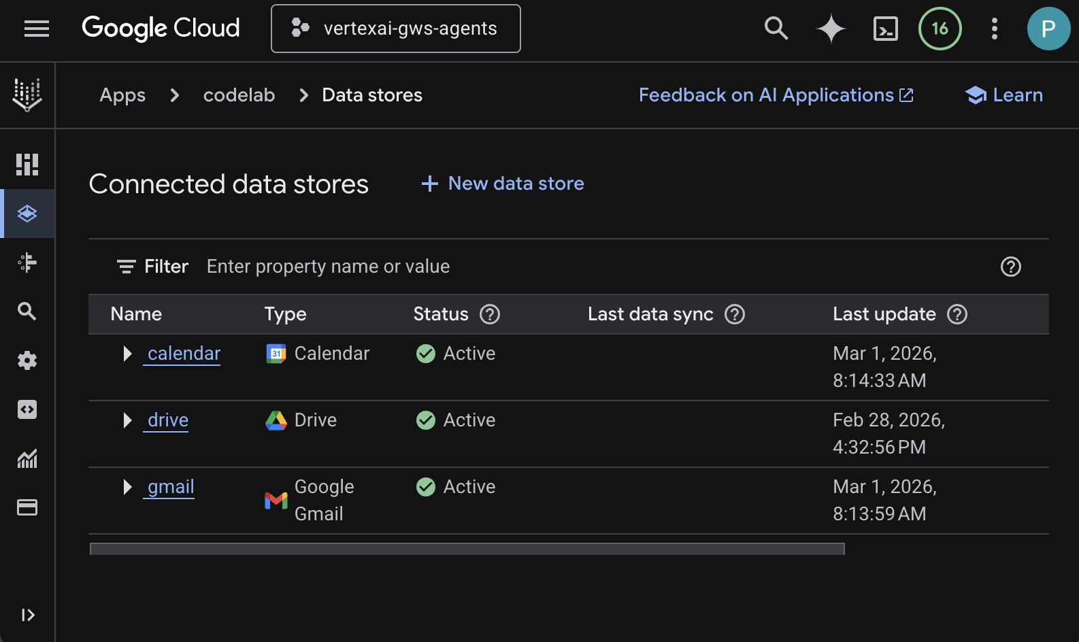Expand the calendar data store row
1079x642 pixels.
pyautogui.click(x=127, y=354)
